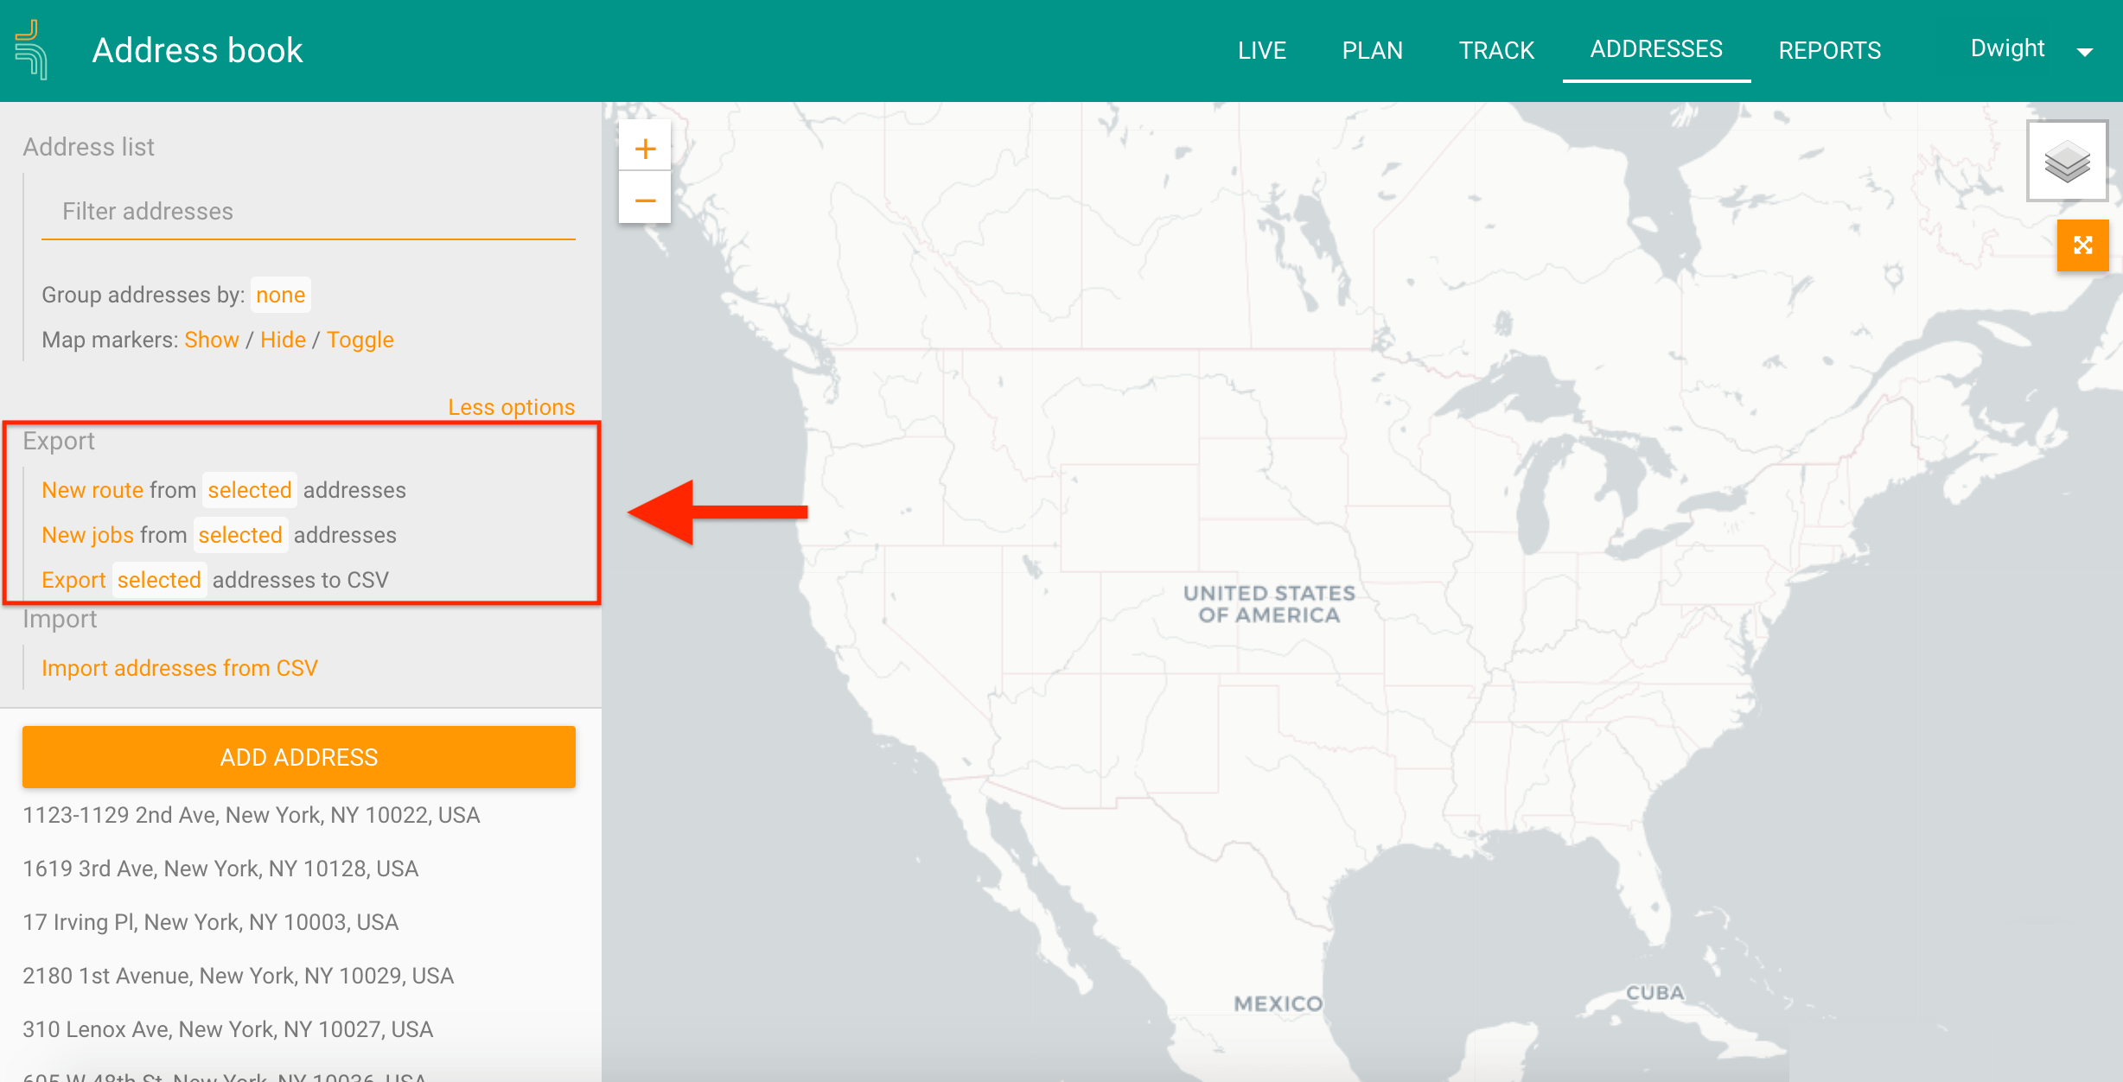This screenshot has width=2123, height=1082.
Task: Import addresses from CSV
Action: tap(179, 667)
